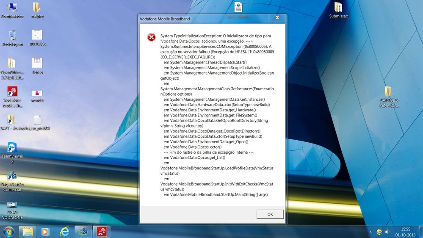Switch to Vodafone Mobile Broadband taskbar button
Screen dimensions: 423x238
coord(102,231)
